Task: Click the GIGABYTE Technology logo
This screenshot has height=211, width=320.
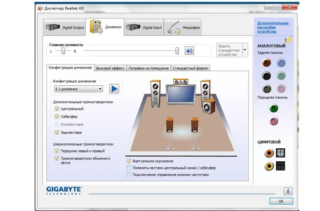Action: 64,191
